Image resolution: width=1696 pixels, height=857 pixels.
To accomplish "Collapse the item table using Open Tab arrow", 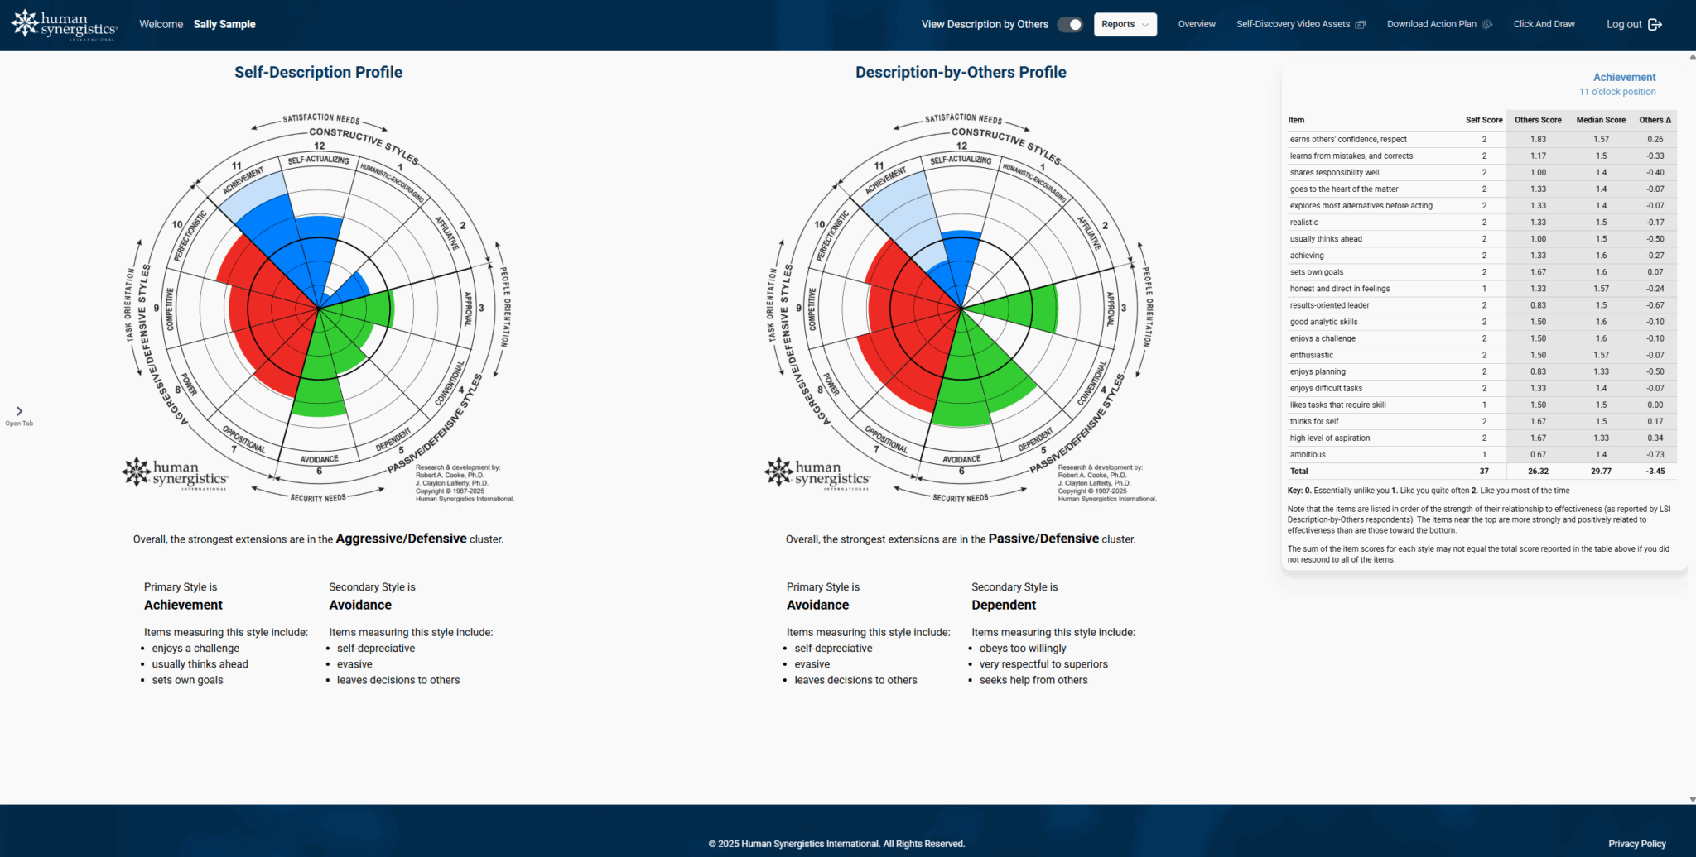I will [18, 410].
